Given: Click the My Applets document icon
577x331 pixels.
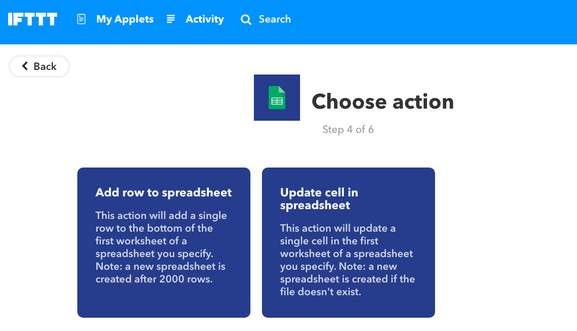Looking at the screenshot, I should coord(81,19).
